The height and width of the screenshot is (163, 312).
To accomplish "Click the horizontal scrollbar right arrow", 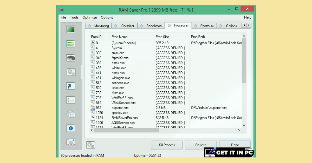I will (x=239, y=130).
